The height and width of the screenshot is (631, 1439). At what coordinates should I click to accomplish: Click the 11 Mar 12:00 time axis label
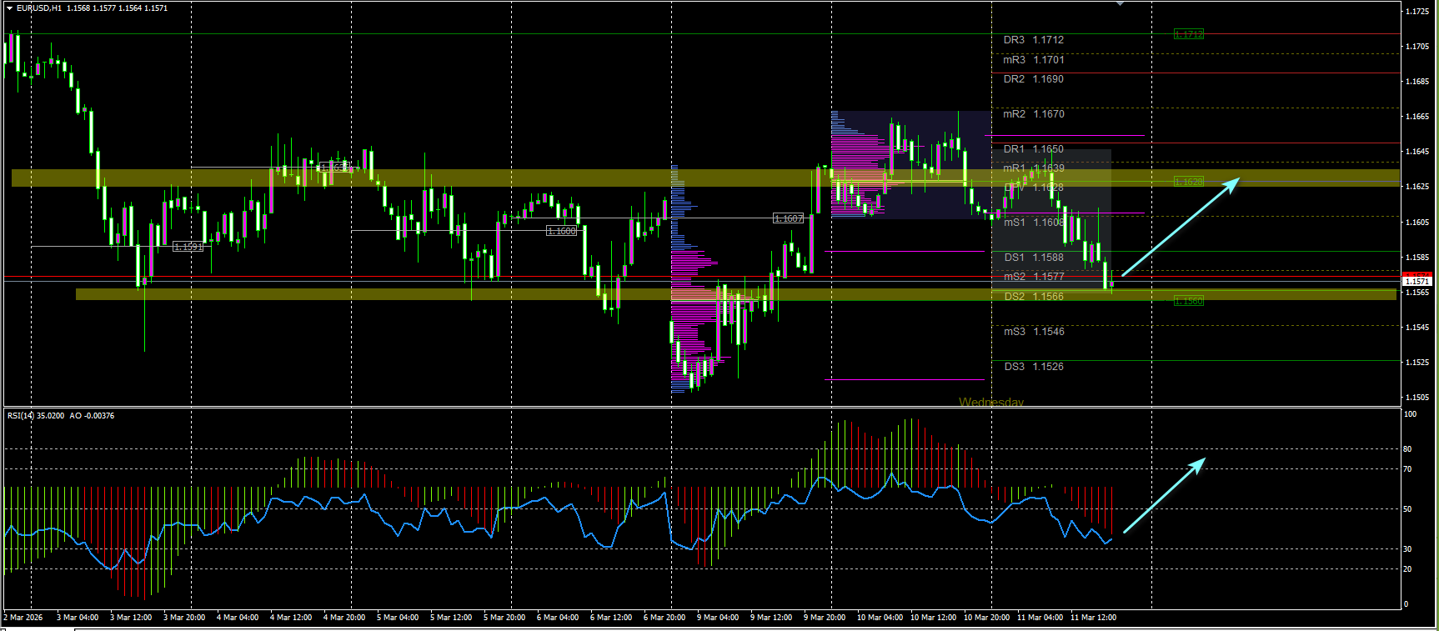(1093, 618)
